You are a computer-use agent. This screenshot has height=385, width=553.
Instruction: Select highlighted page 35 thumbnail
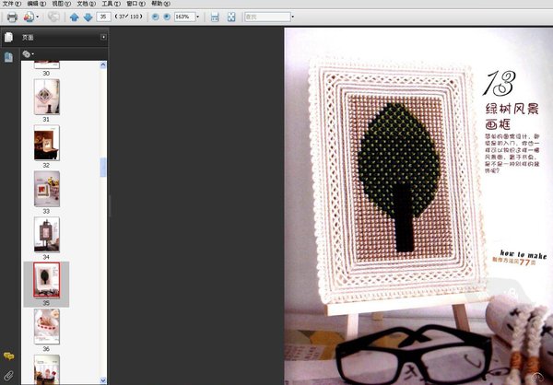(x=47, y=281)
